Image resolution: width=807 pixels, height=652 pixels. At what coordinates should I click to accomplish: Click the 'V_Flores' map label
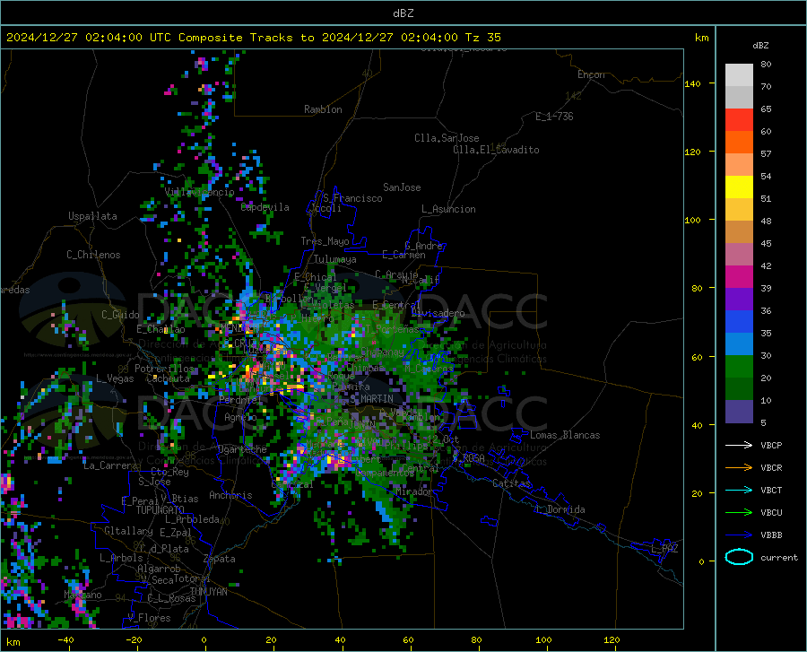tap(149, 618)
